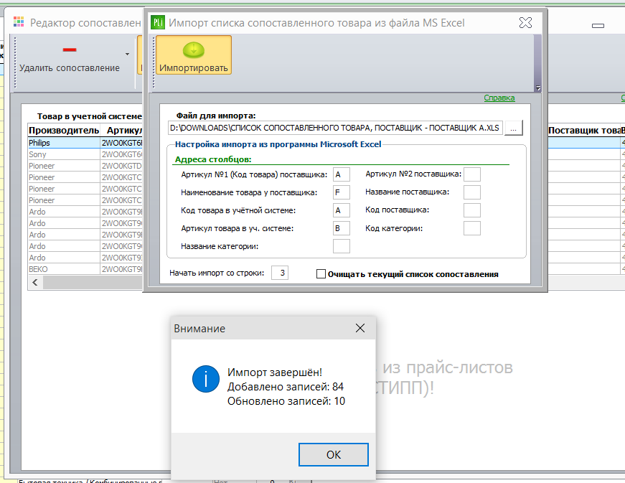625x483 pixels.
Task: Click the Название категории column field
Action: pos(341,246)
